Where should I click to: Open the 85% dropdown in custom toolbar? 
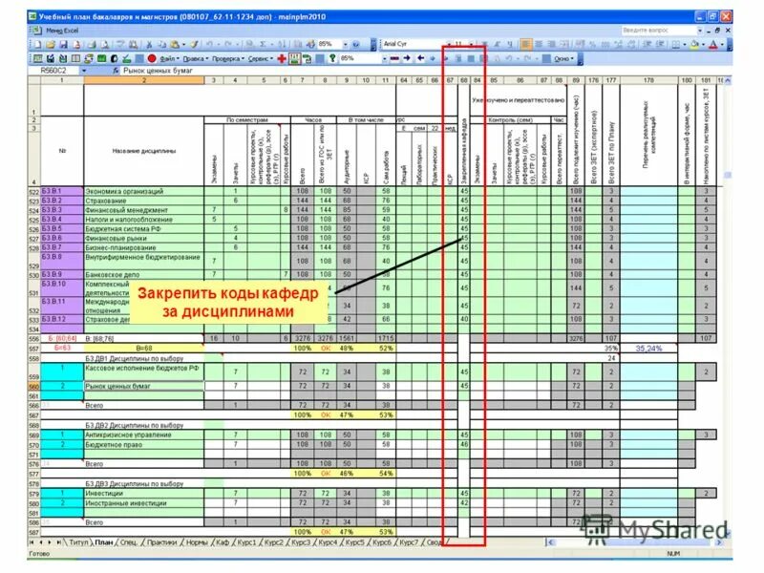pos(385,58)
